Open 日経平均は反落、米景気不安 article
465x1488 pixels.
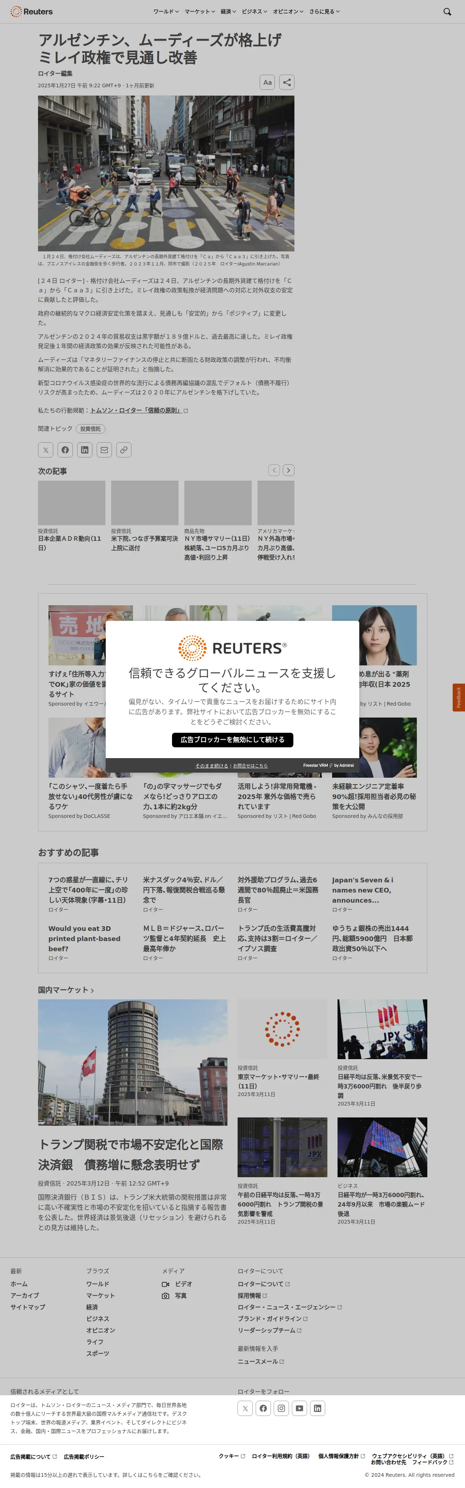coord(381,1086)
